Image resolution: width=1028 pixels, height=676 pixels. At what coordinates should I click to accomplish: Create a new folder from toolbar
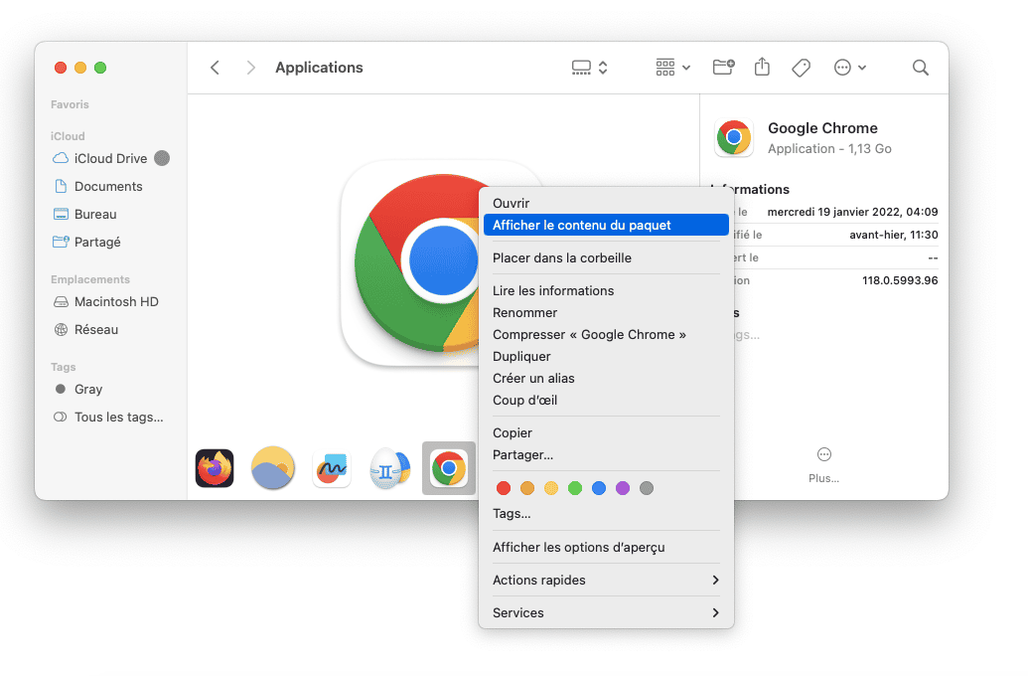tap(723, 67)
